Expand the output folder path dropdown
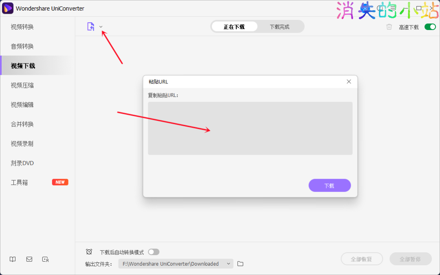The height and width of the screenshot is (275, 440). (229, 264)
